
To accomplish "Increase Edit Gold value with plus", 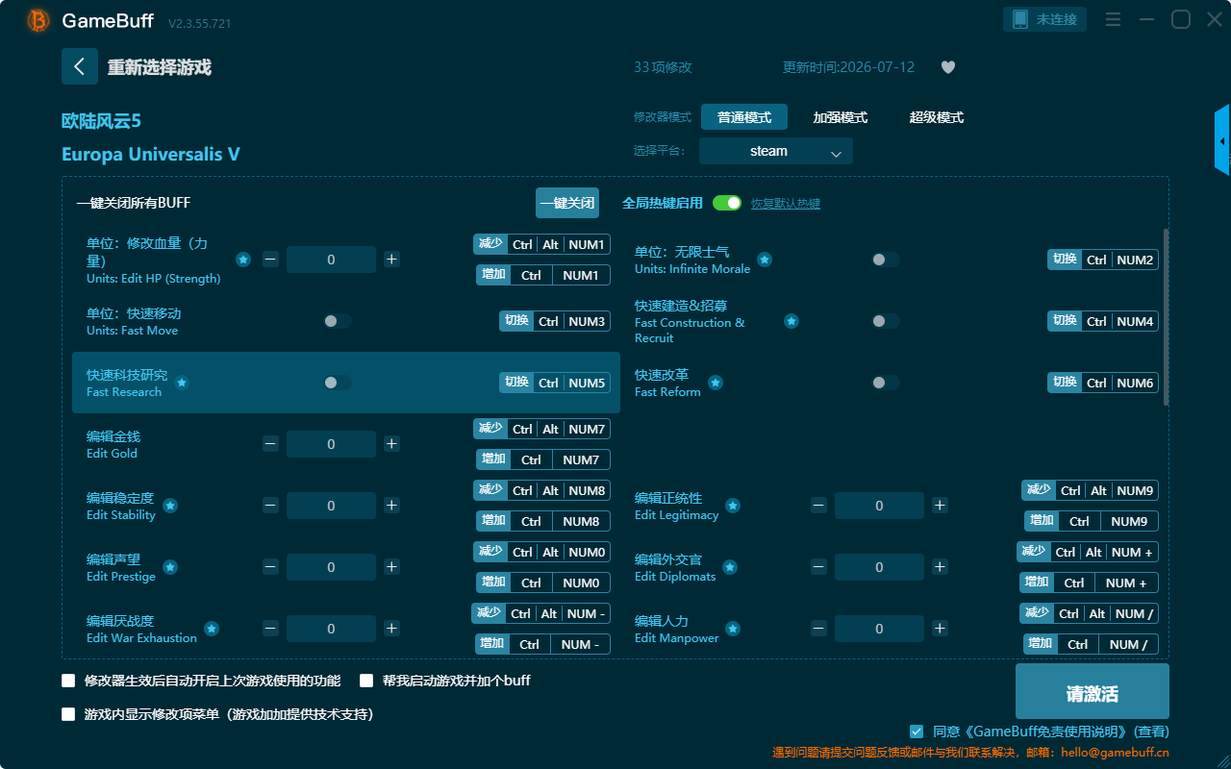I will (x=391, y=444).
